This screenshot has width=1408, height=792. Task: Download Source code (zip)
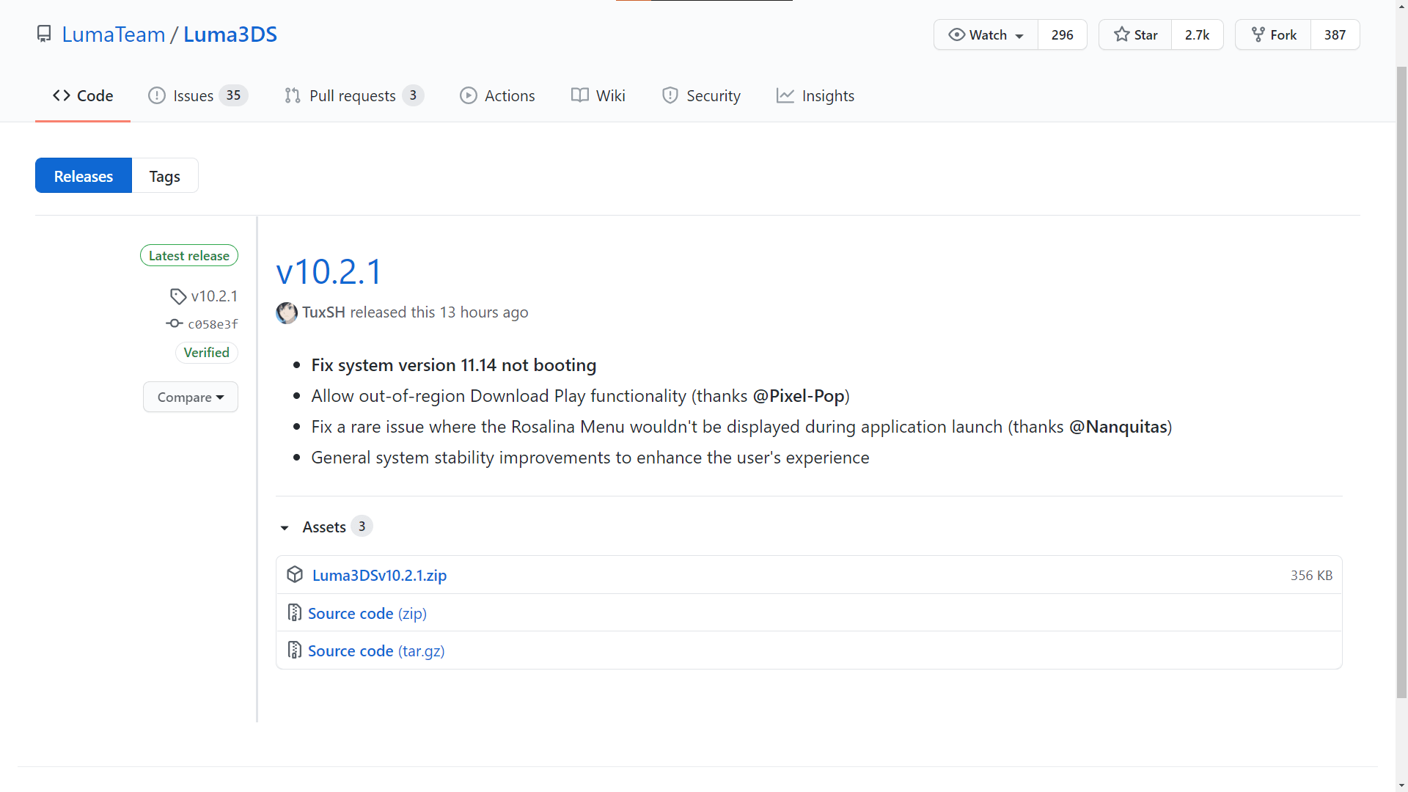click(x=367, y=614)
